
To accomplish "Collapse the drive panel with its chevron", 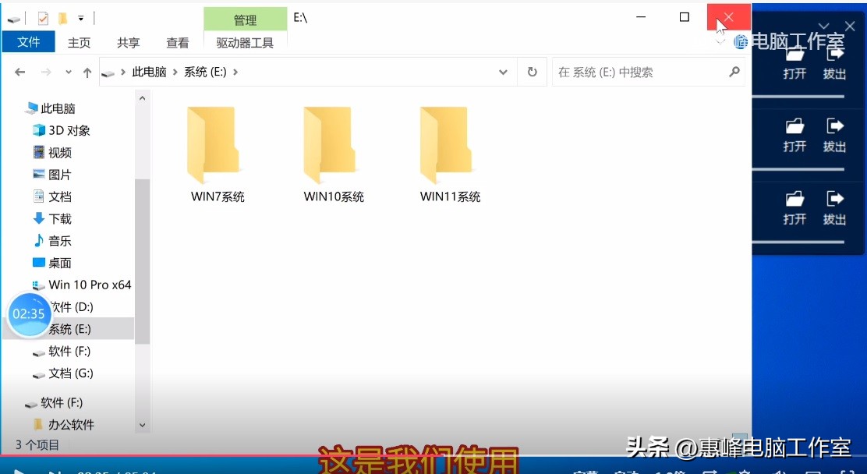I will click(x=823, y=26).
